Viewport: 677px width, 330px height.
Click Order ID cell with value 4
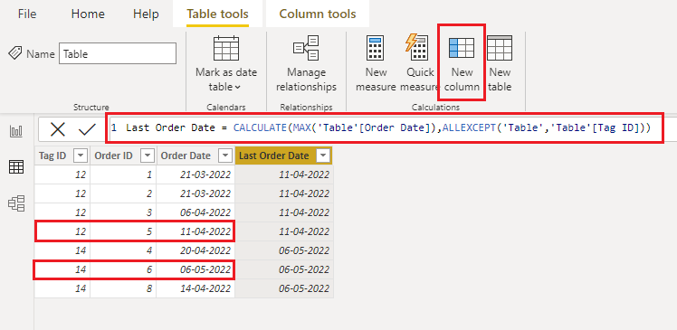click(123, 250)
